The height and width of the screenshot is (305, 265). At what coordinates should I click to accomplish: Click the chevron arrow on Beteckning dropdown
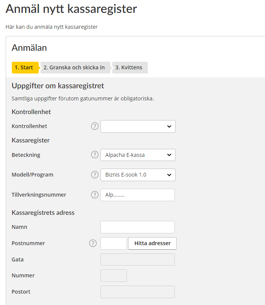(169, 155)
